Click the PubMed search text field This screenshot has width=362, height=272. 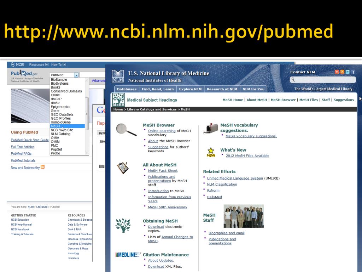pos(92,75)
